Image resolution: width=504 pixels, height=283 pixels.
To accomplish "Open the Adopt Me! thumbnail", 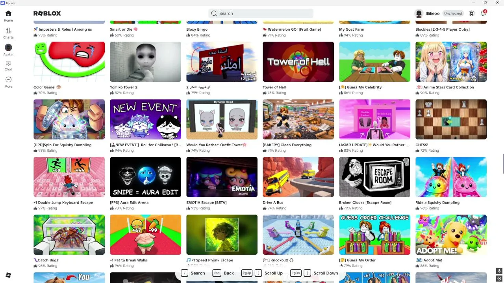I will coord(451,235).
